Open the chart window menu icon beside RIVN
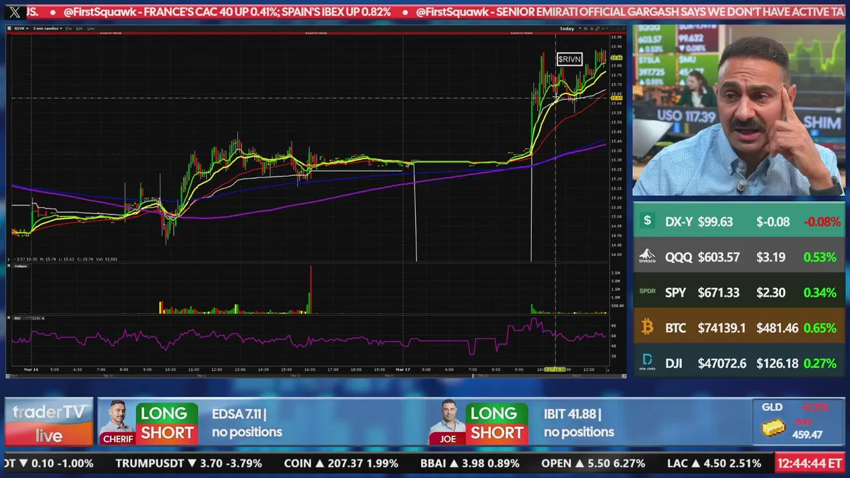Image resolution: width=850 pixels, height=478 pixels. (9, 29)
